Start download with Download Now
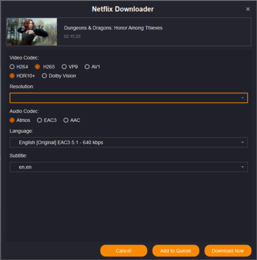 [x=228, y=251]
